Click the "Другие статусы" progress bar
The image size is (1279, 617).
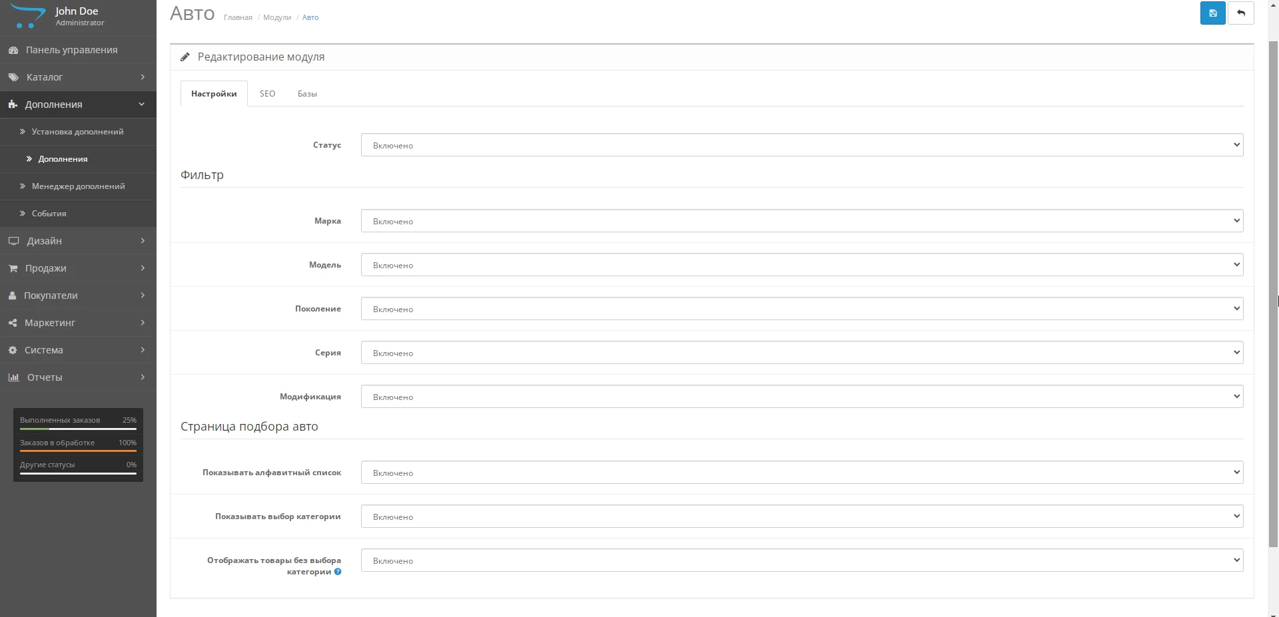pos(78,474)
